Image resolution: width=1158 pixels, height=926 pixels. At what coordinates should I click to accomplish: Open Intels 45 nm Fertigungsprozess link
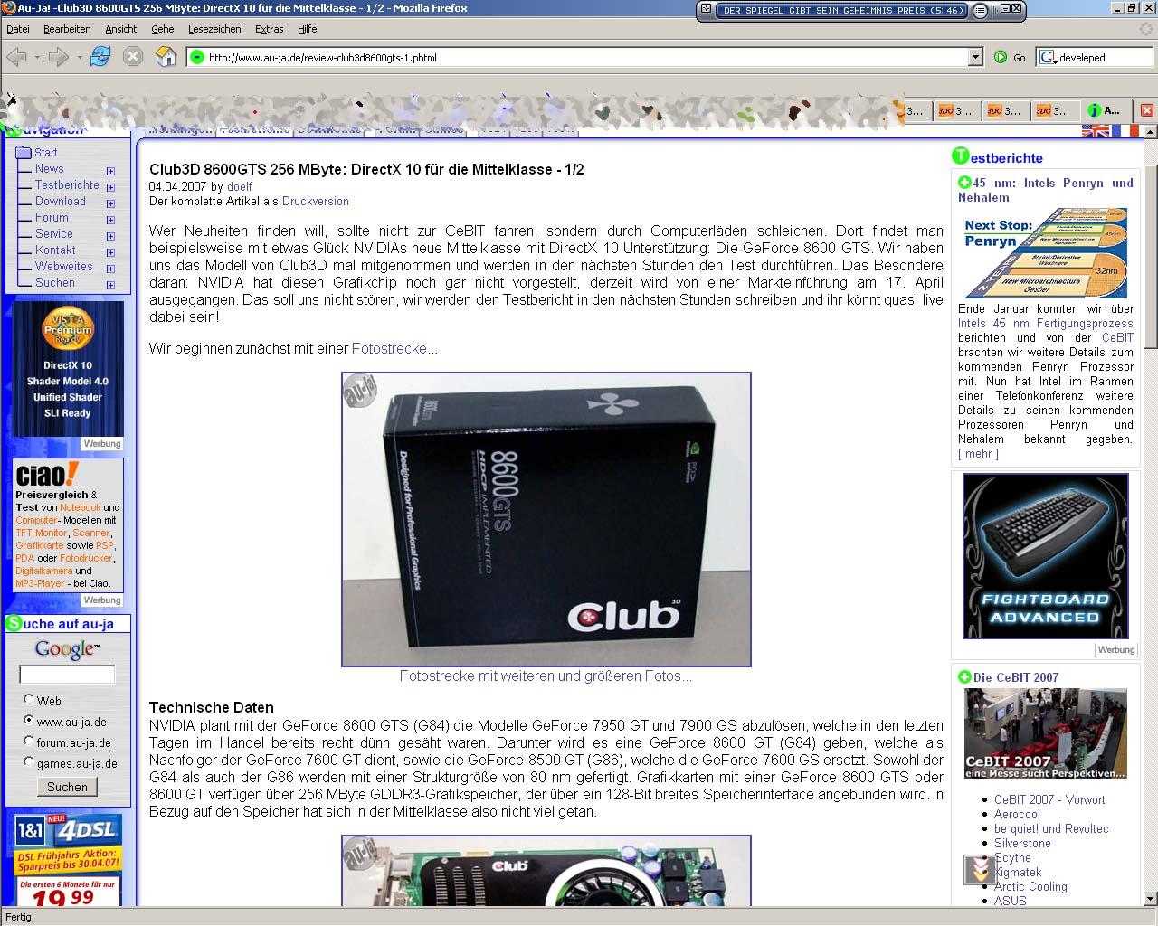(x=1046, y=323)
